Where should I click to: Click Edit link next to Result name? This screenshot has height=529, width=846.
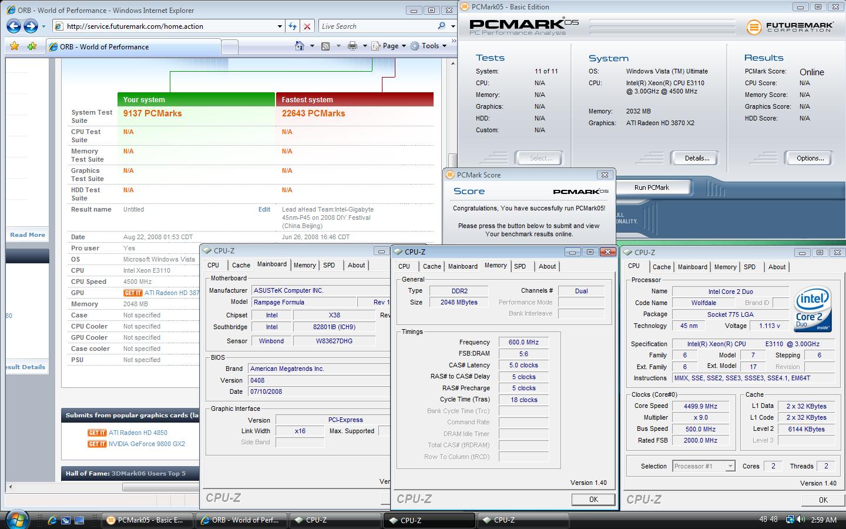[x=264, y=209]
